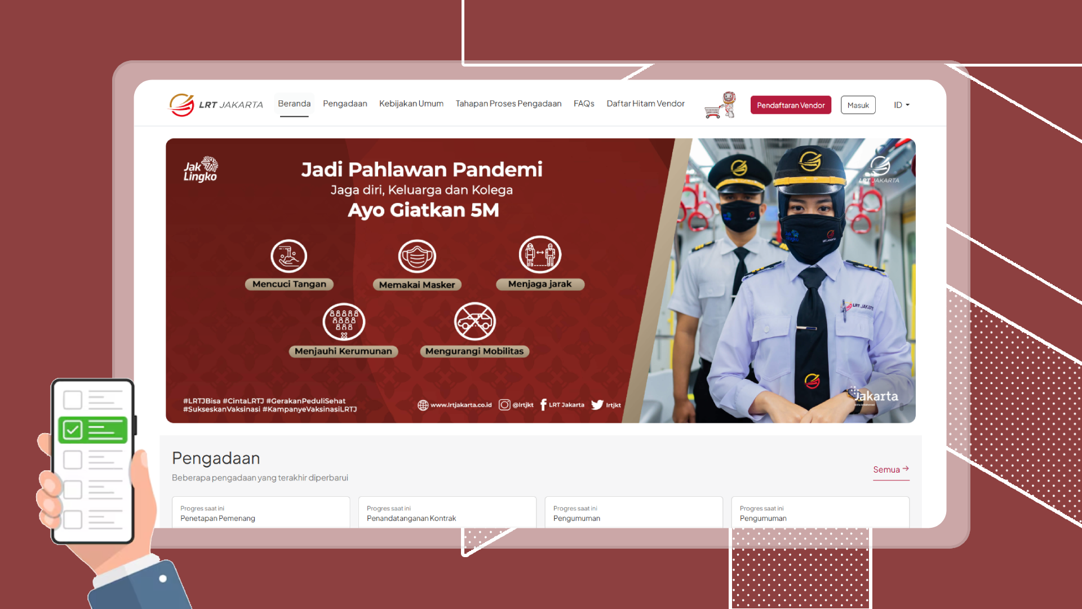Click the Mengurangi Mobilitas car icon
1082x609 pixels.
tap(475, 321)
